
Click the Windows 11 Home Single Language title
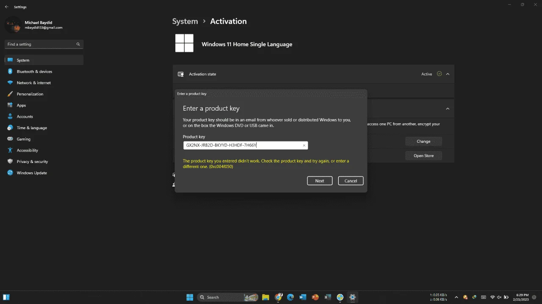[247, 44]
